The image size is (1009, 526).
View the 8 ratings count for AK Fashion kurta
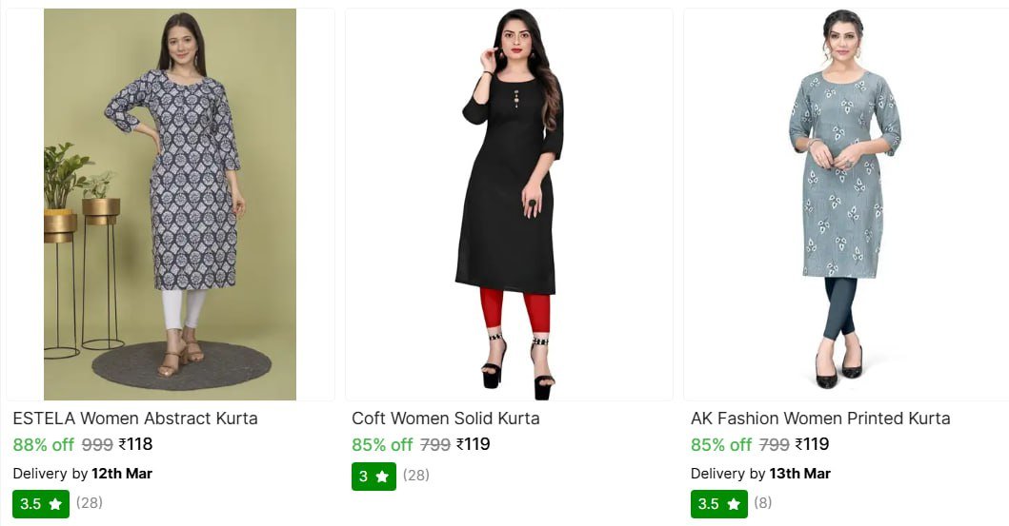(x=763, y=502)
